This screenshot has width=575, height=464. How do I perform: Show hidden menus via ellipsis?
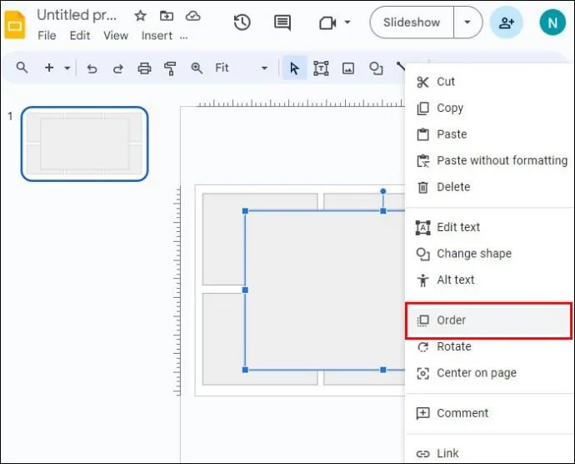click(x=183, y=37)
